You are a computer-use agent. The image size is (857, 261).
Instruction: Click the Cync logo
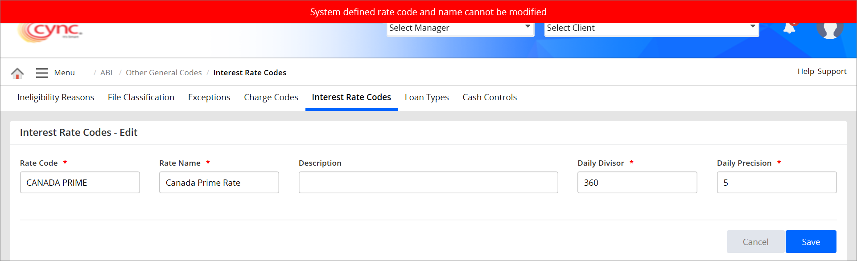[x=50, y=32]
